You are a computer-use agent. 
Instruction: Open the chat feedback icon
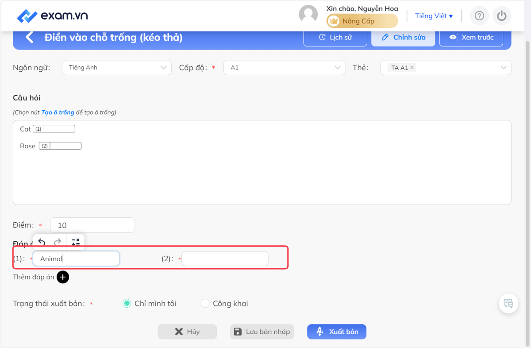508,304
